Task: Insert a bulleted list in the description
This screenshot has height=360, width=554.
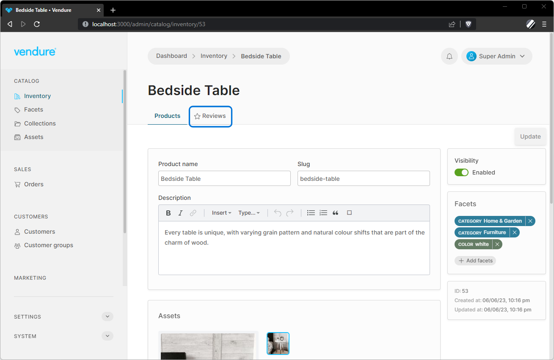Action: tap(311, 213)
